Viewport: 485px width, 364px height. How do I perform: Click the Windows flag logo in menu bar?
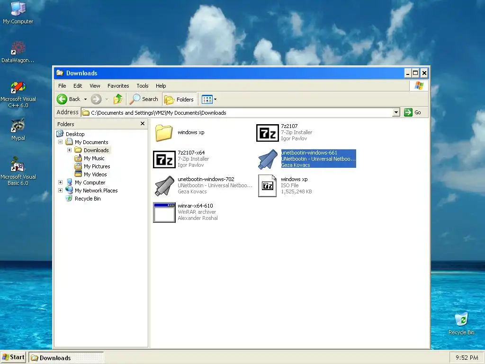click(419, 85)
